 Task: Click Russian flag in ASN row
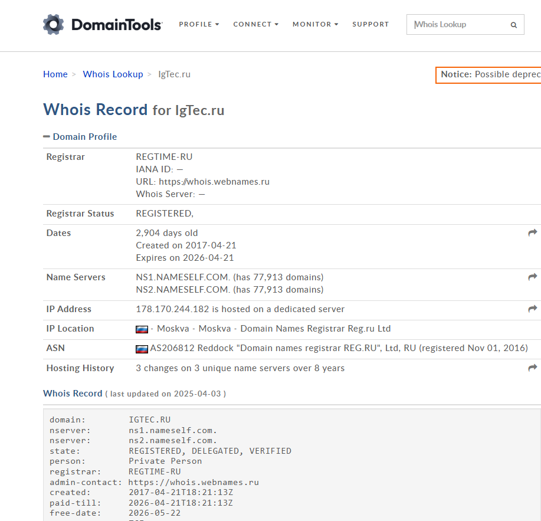[142, 349]
